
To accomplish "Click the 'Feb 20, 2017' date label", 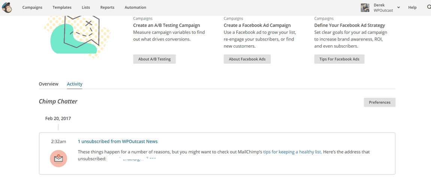I will pos(58,118).
